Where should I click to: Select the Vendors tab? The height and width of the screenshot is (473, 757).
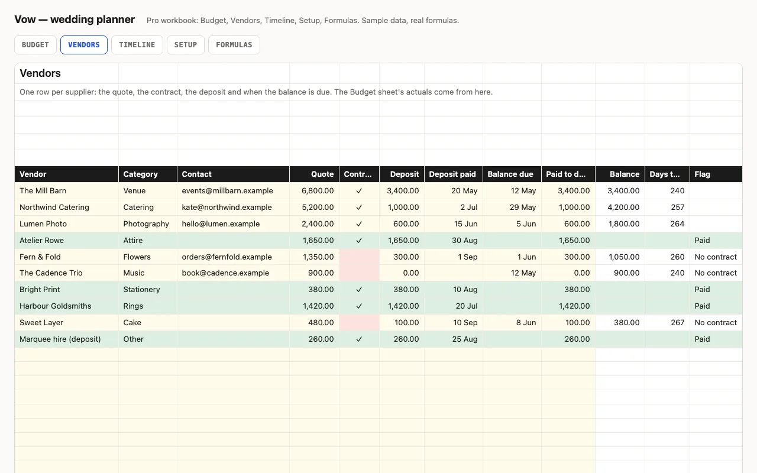tap(84, 45)
